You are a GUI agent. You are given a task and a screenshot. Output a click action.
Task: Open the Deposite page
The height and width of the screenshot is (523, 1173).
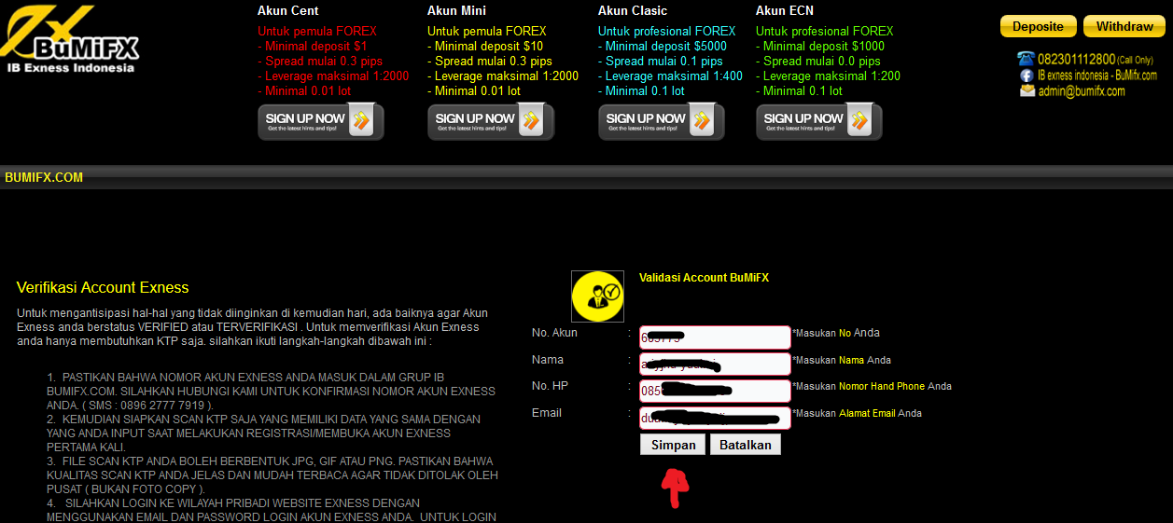coord(1038,26)
